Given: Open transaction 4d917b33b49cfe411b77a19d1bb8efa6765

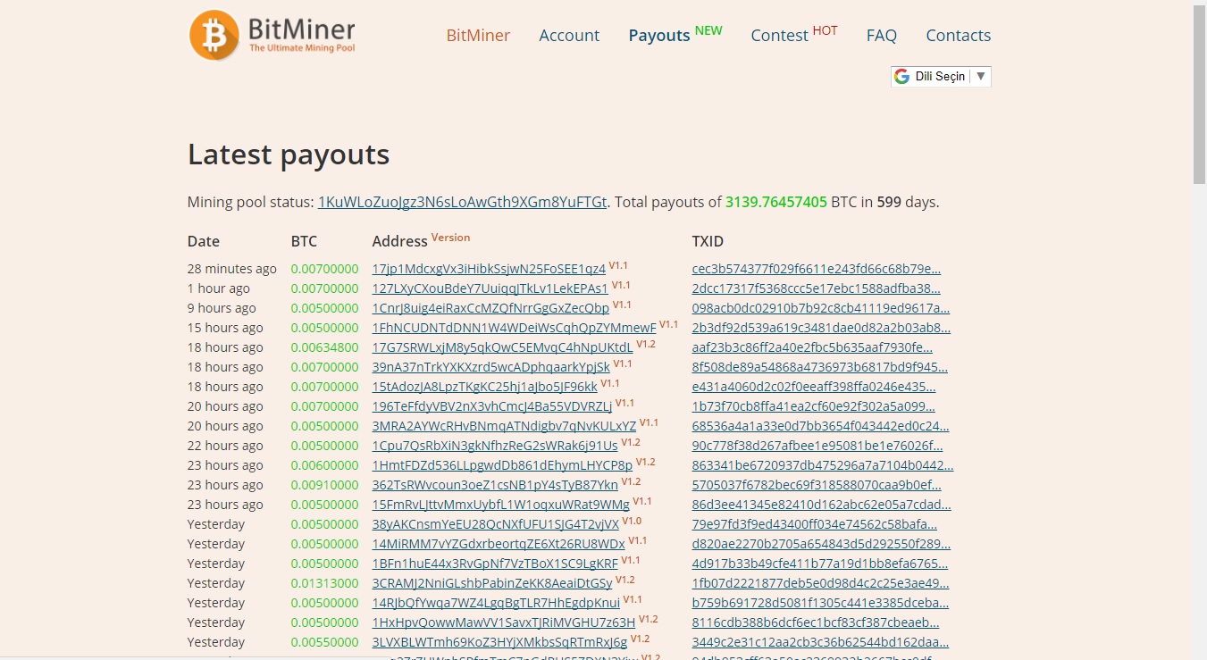Looking at the screenshot, I should 820,564.
